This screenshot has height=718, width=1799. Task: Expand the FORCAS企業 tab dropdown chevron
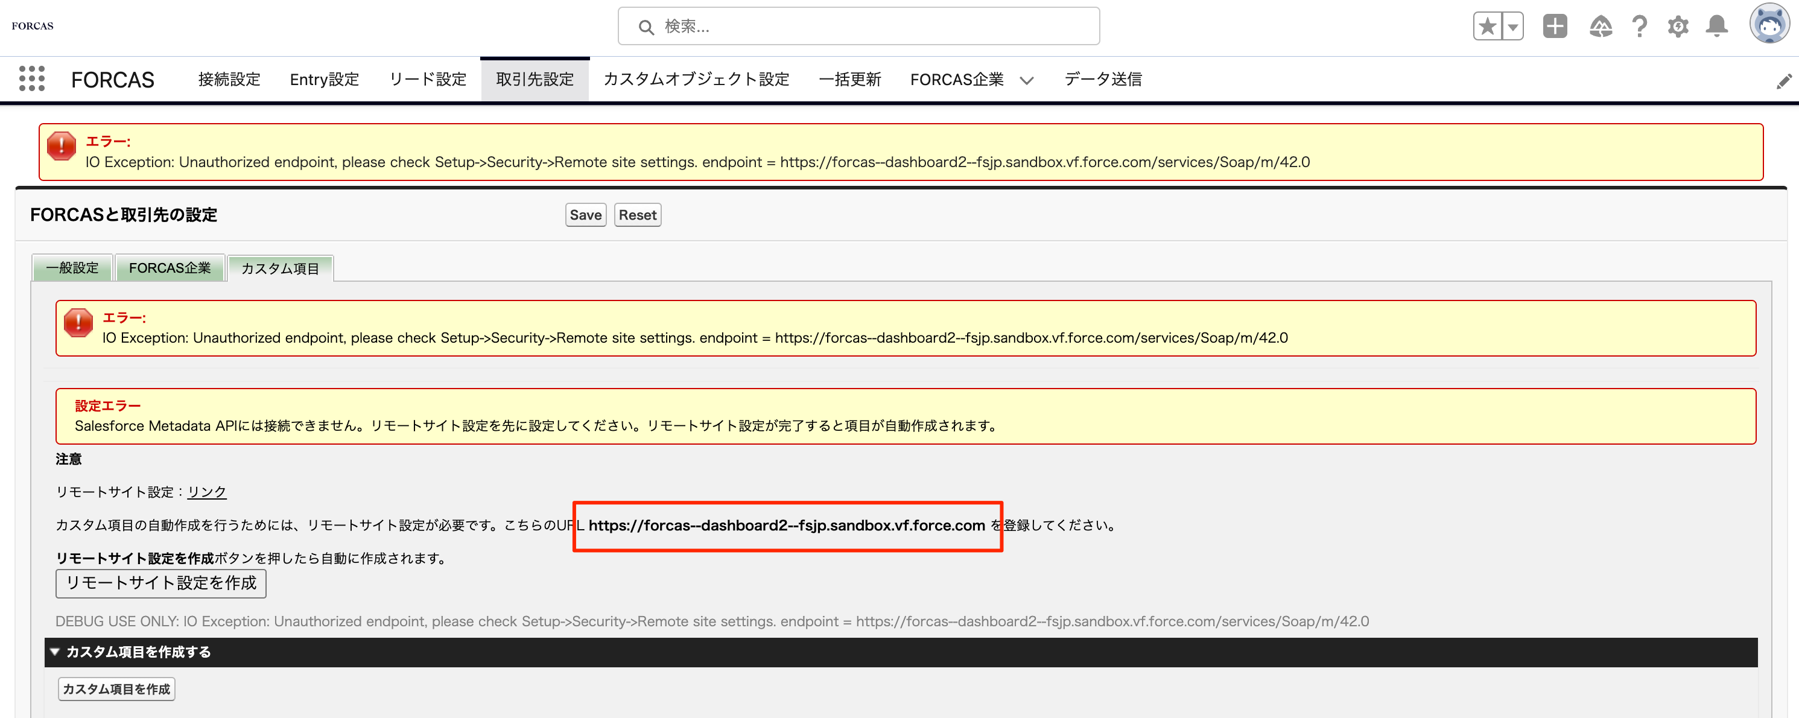(x=1026, y=80)
